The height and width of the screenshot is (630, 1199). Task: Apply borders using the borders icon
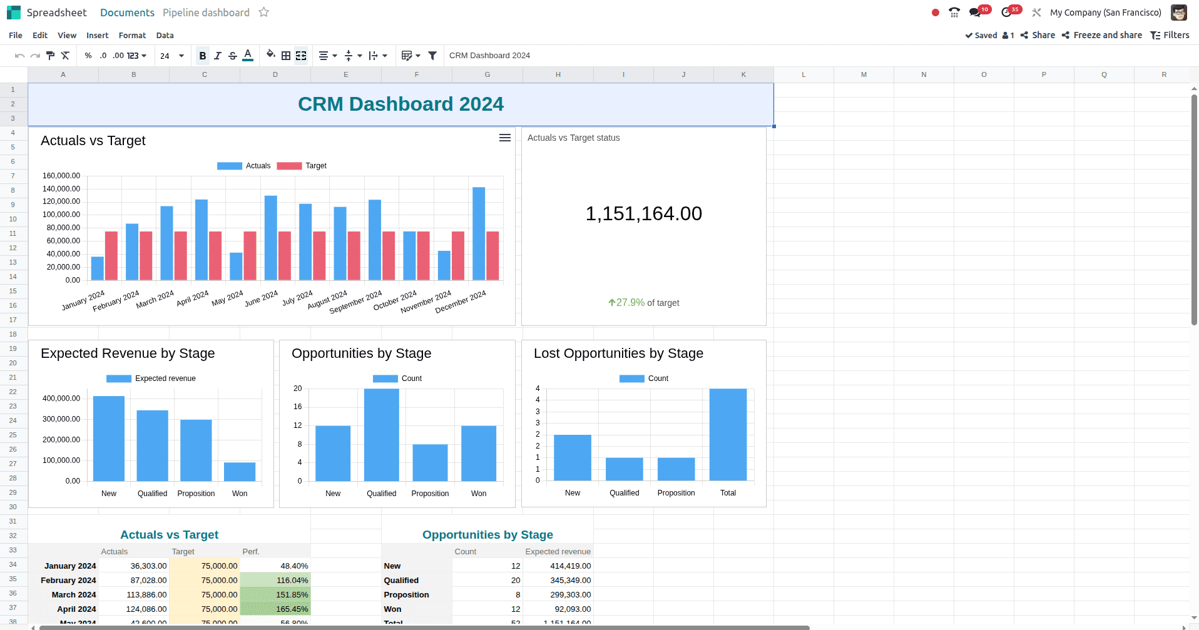285,55
